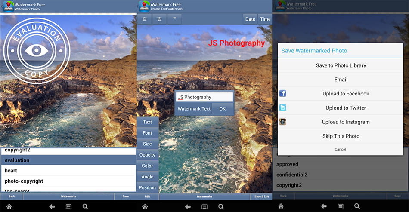Screen dimensions: 409x212
Task: Tap the menu icon in middle navigation bar
Action: point(204,206)
